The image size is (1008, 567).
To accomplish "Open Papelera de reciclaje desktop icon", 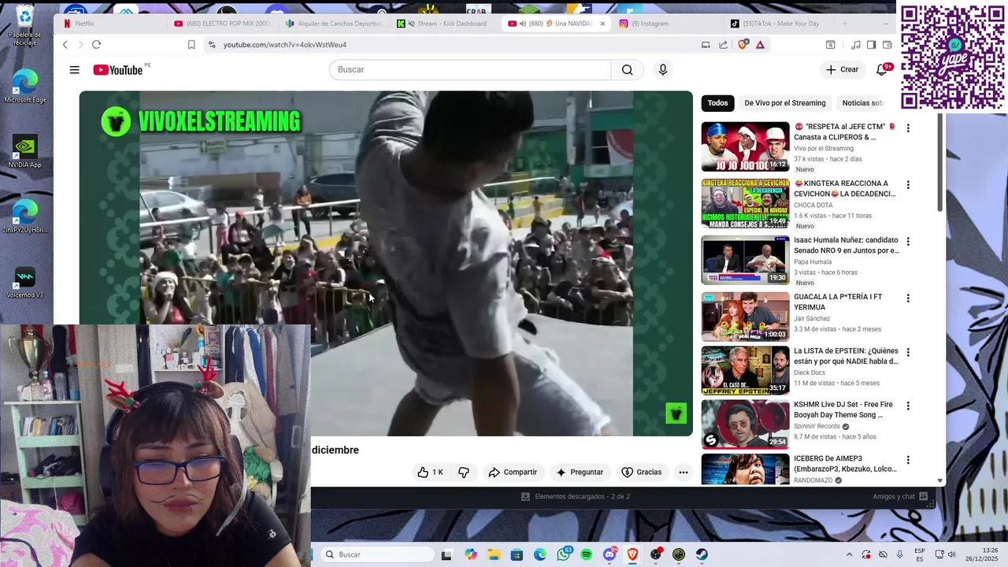I will pos(25,25).
